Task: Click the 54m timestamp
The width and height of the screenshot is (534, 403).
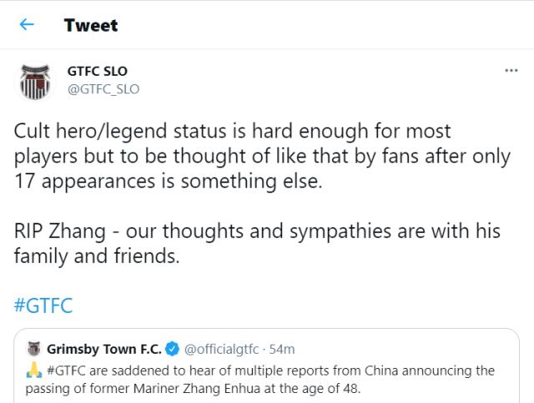Action: [282, 347]
